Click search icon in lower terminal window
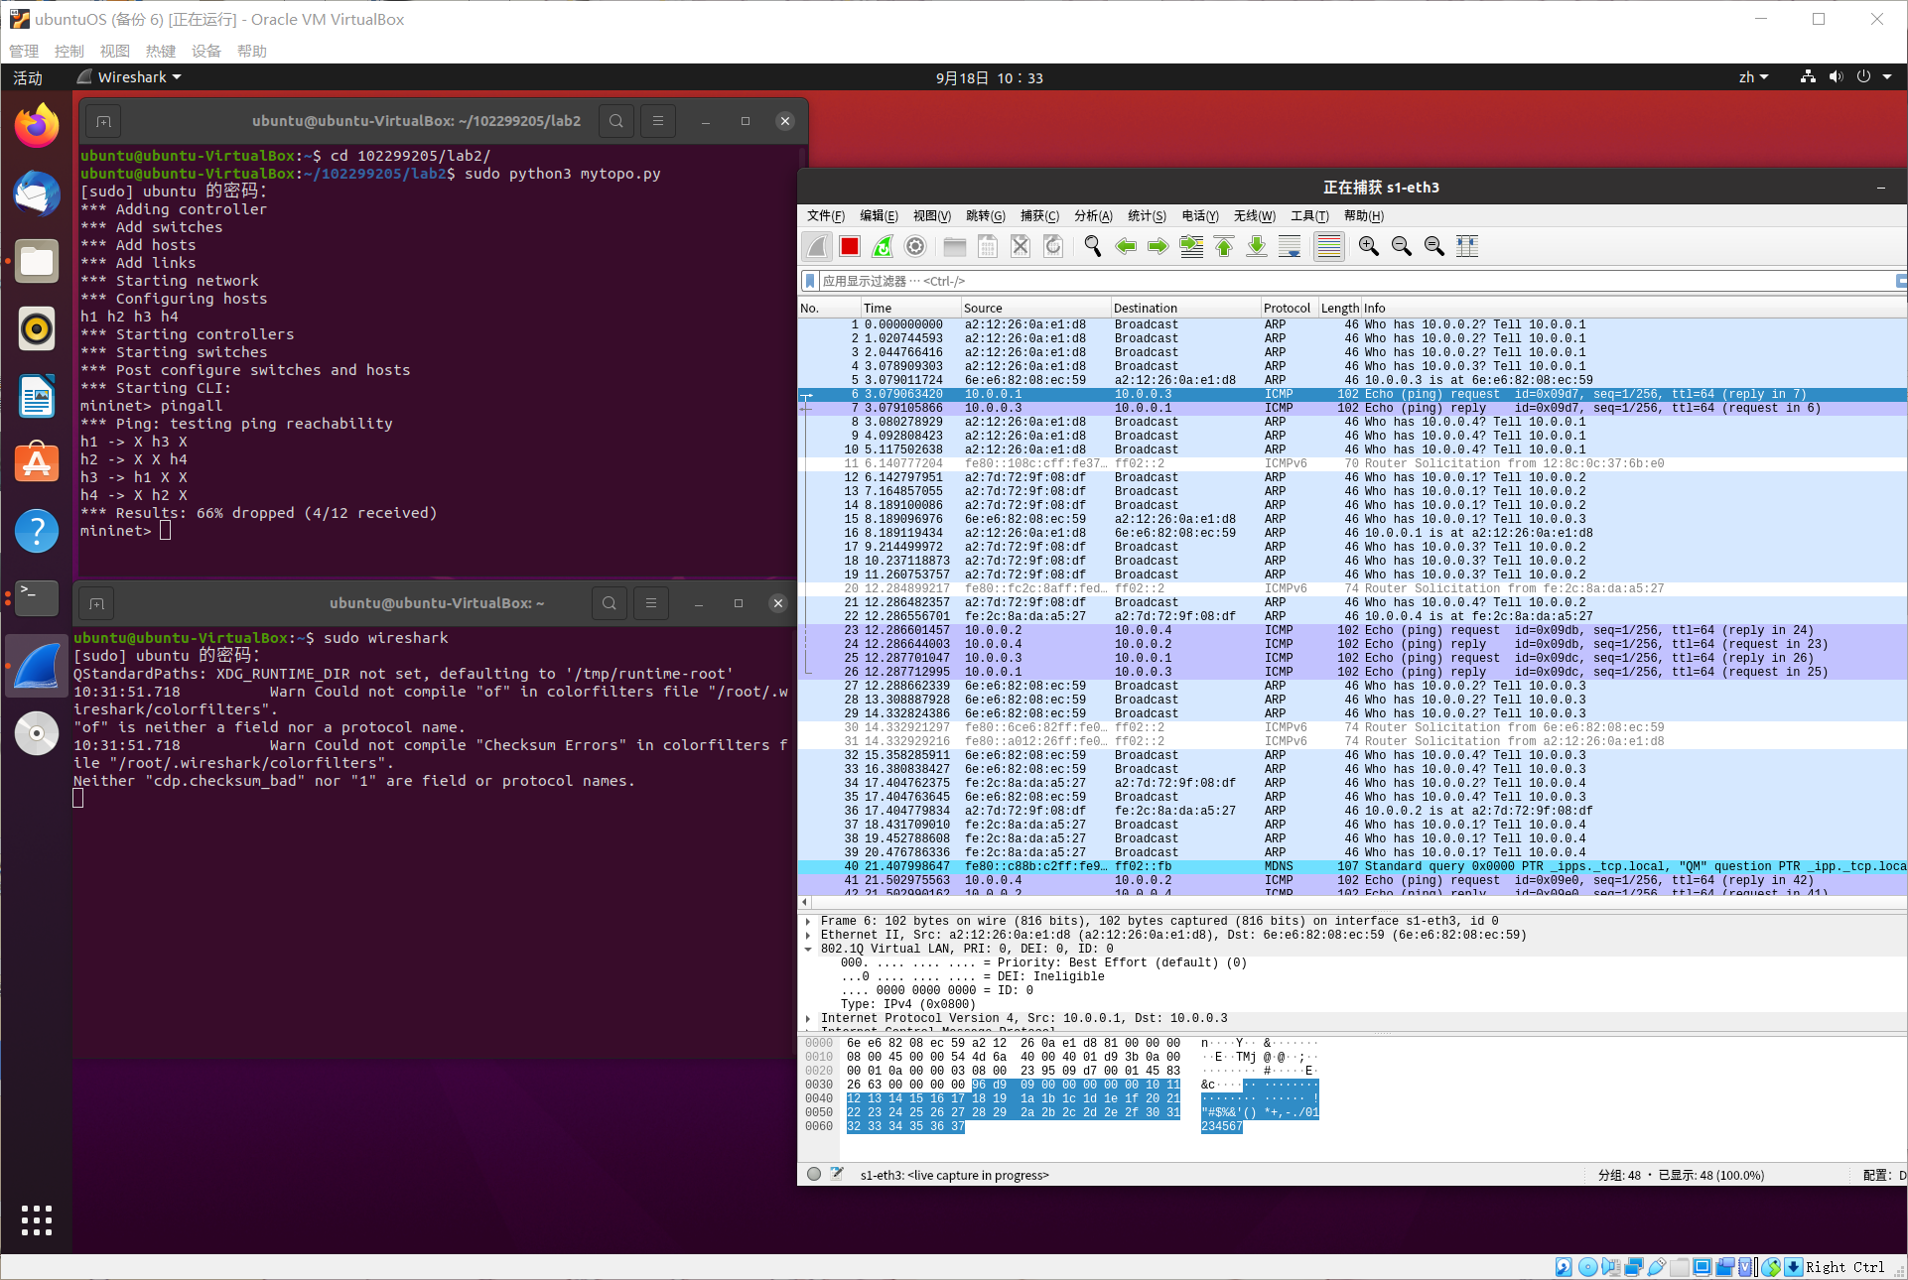Screen dimensions: 1908x1280 [610, 603]
